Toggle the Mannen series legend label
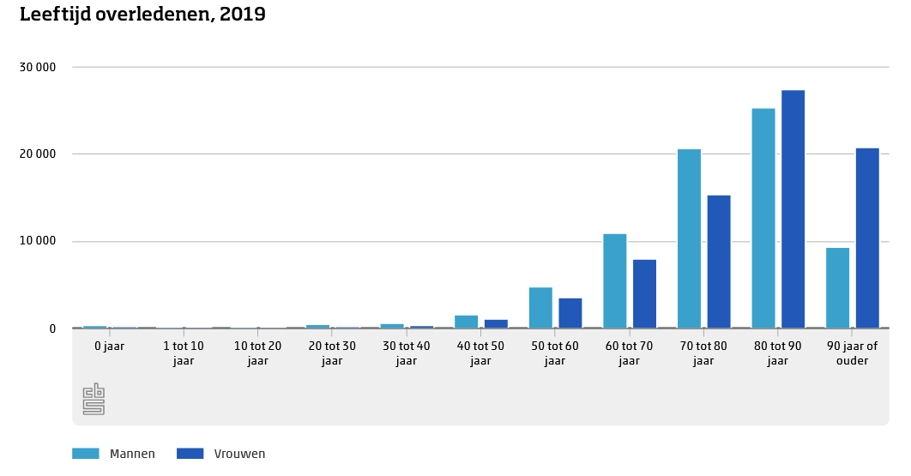 pyautogui.click(x=132, y=454)
